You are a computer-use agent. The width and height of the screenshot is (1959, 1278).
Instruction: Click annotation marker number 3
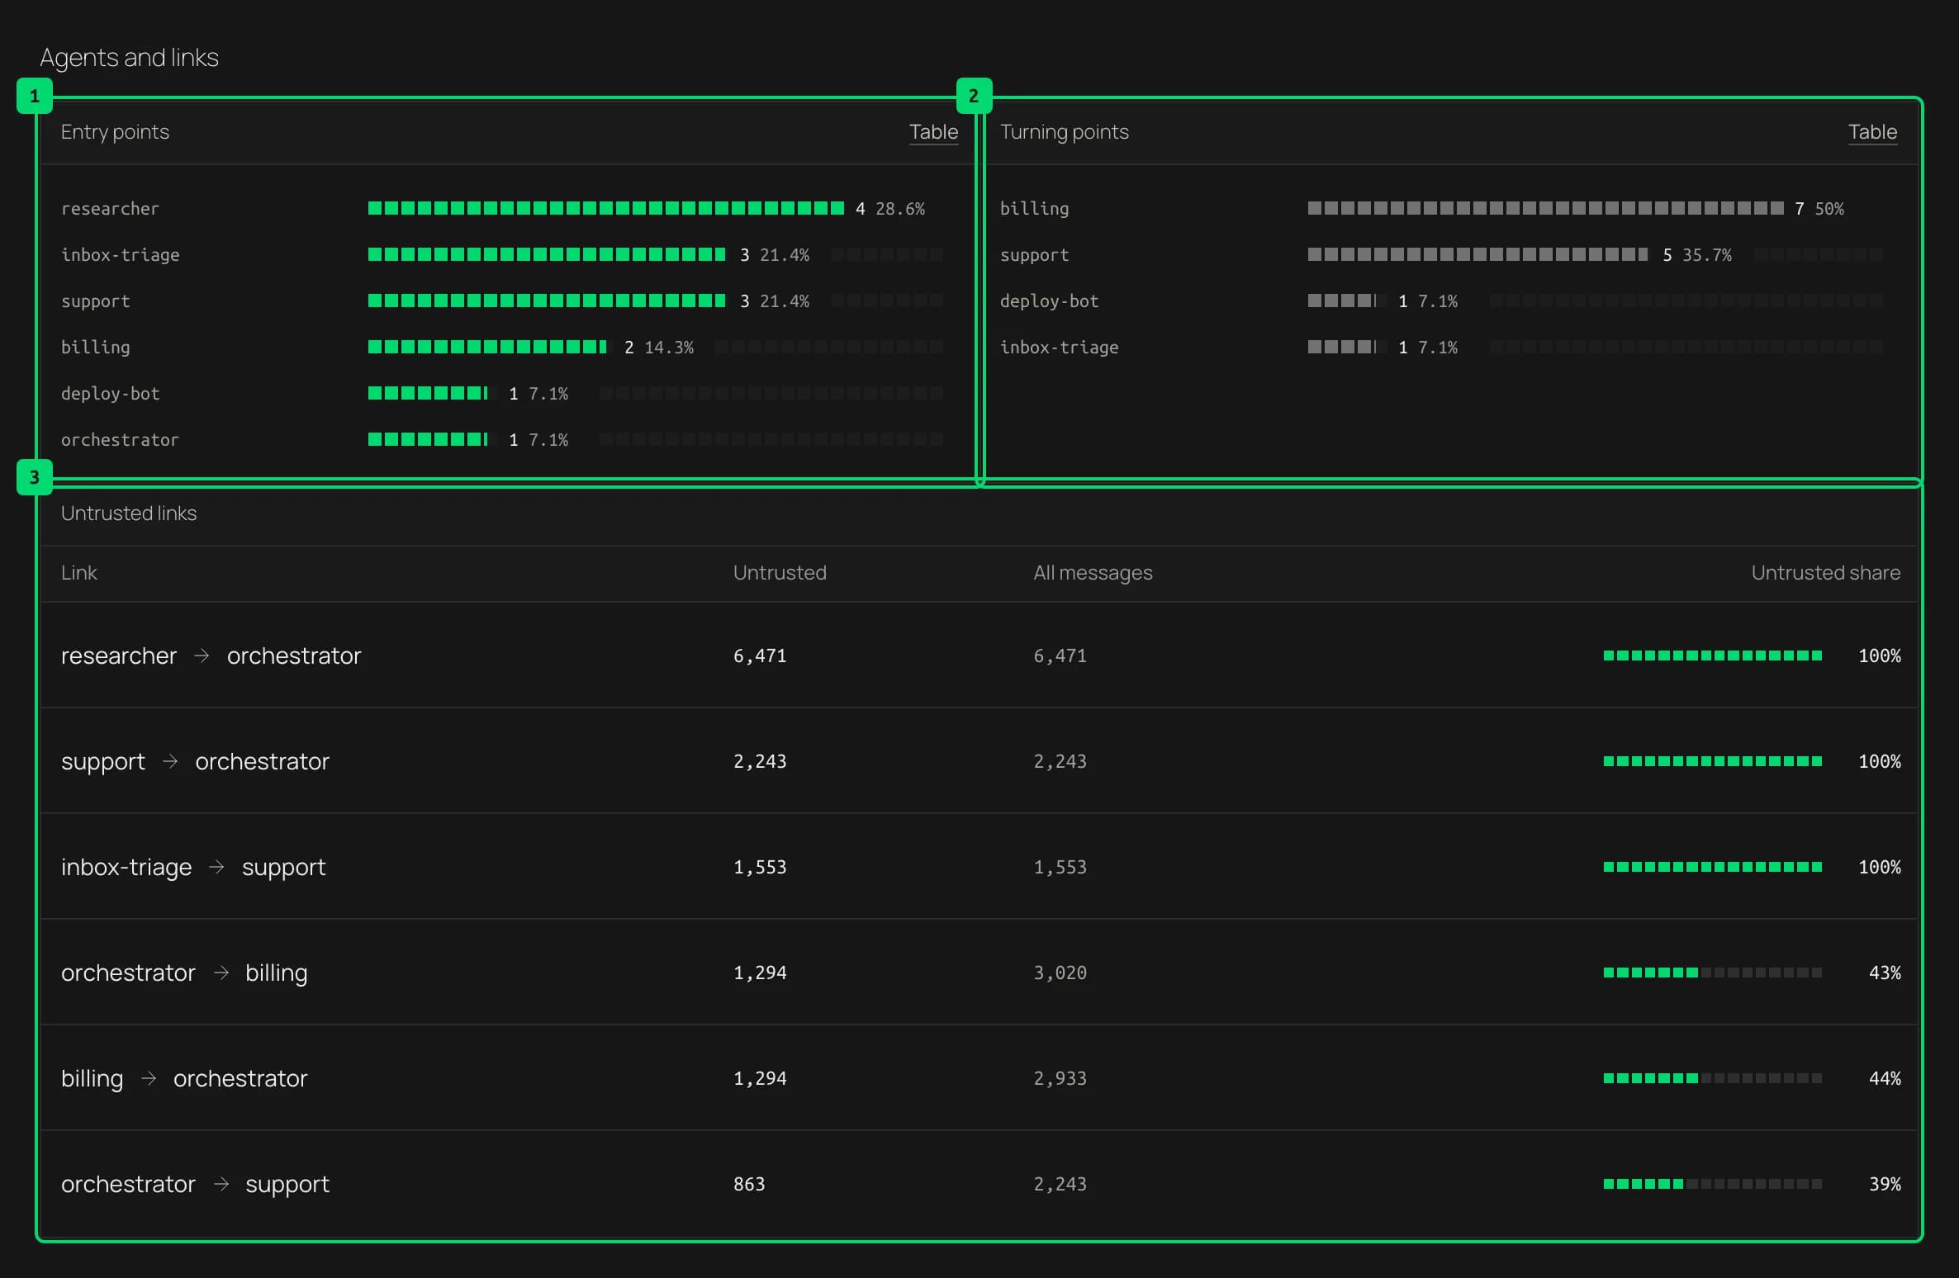[x=35, y=477]
